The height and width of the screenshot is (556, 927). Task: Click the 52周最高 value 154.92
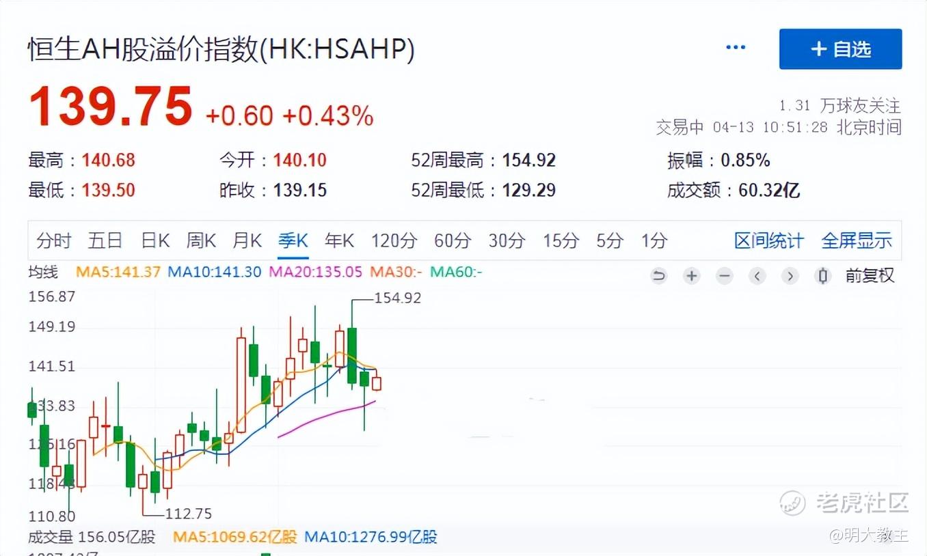pos(529,161)
